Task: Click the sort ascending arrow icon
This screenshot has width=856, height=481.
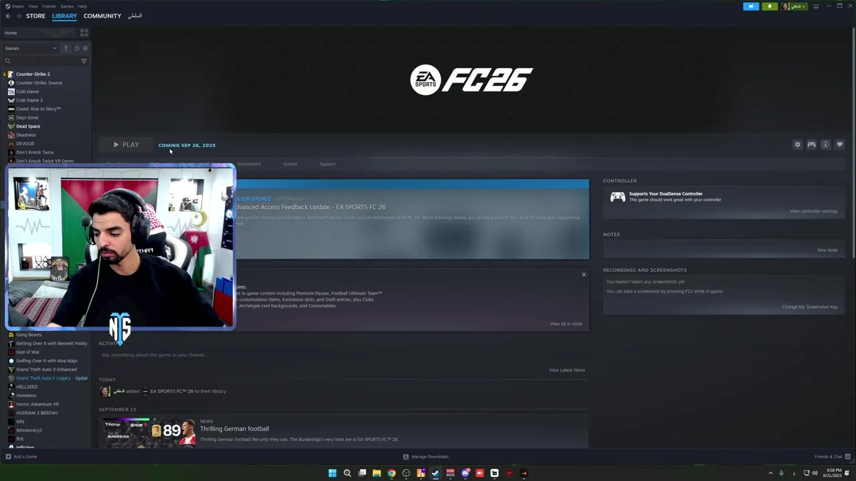Action: [x=66, y=48]
